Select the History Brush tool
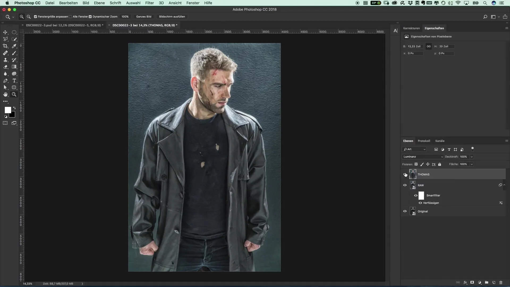The image size is (510, 287). tap(14, 60)
